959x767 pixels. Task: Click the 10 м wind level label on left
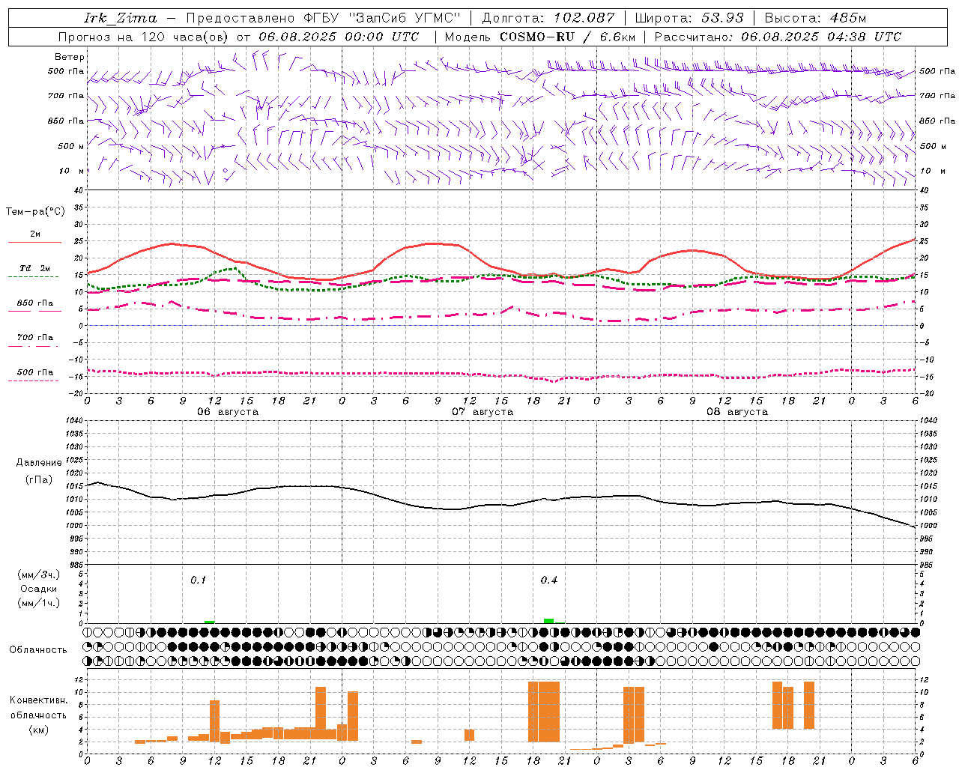click(x=72, y=172)
